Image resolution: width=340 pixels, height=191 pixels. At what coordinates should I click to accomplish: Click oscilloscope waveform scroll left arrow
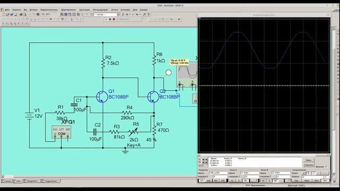199,155
